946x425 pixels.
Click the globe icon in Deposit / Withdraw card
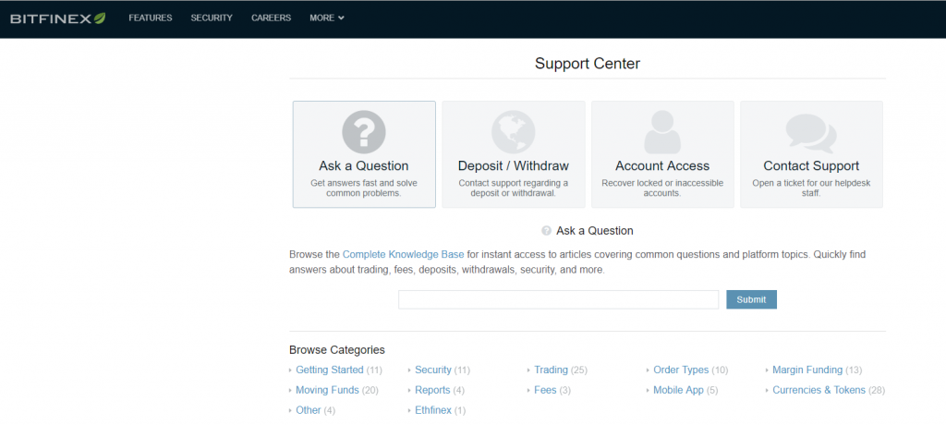[513, 132]
